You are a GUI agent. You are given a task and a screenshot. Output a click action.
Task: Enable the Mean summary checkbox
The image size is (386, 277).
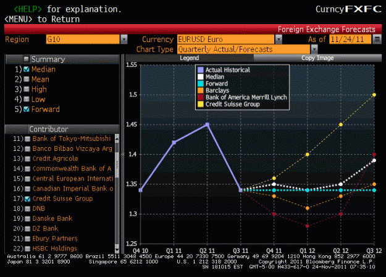tap(26, 79)
